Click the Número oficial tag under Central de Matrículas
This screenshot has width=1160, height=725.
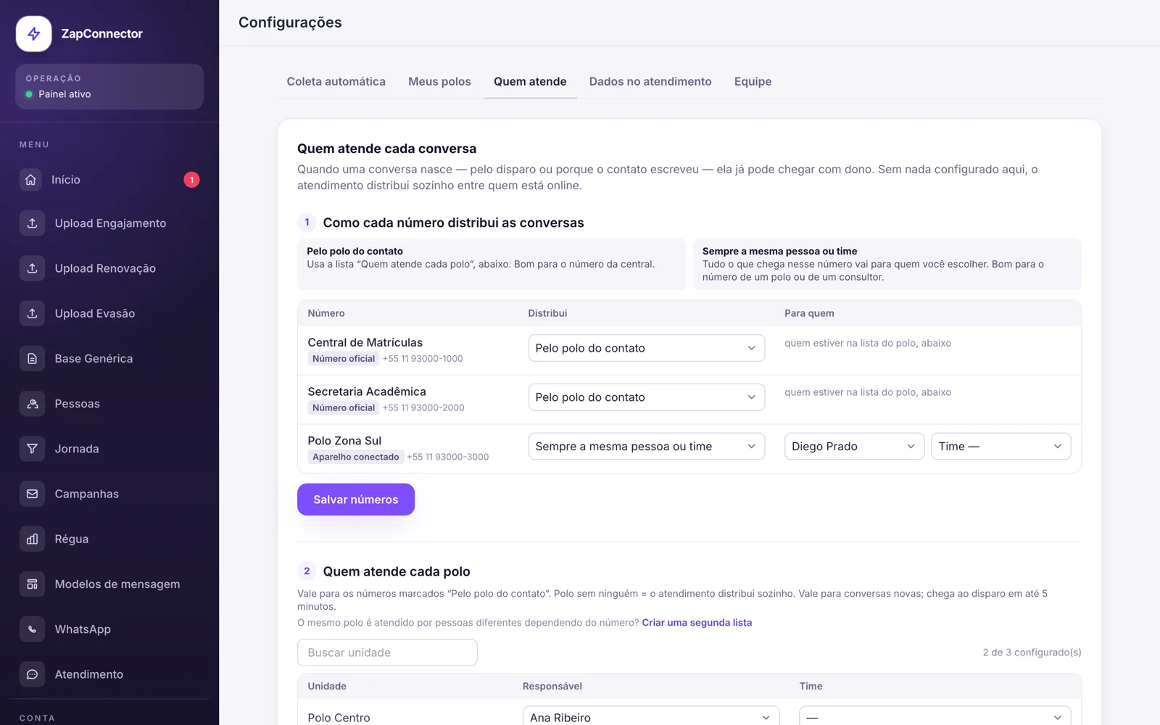click(344, 359)
